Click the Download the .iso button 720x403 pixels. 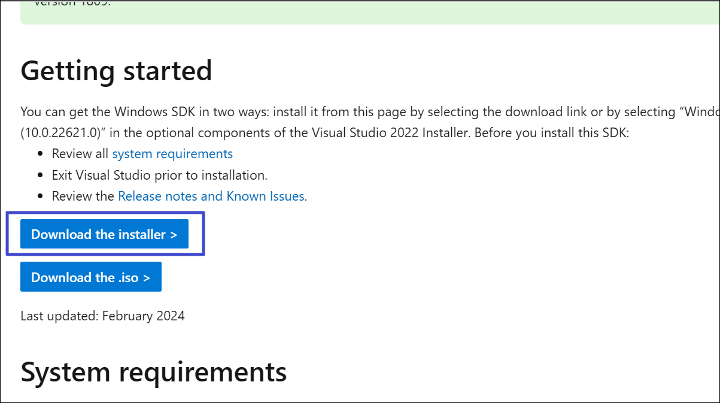[90, 277]
